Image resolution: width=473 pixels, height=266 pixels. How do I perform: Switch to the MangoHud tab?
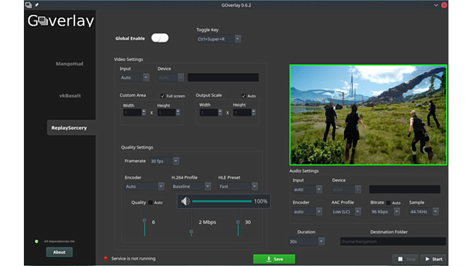[x=69, y=64]
